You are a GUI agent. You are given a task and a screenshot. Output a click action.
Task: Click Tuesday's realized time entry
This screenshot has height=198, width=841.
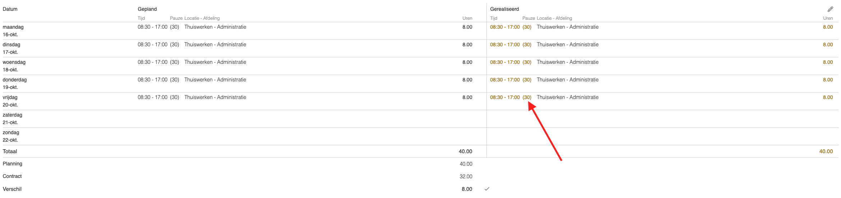[x=505, y=44]
